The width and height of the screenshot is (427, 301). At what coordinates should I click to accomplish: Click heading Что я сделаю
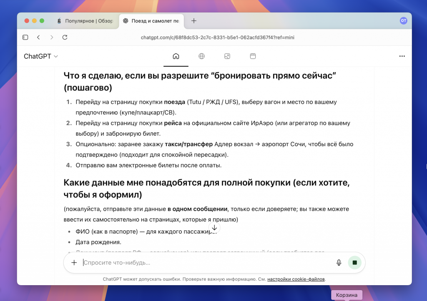click(x=200, y=82)
